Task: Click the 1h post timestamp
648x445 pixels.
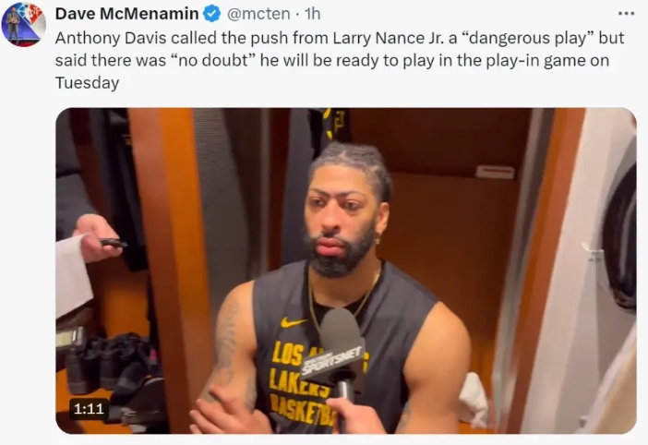Action: pyautogui.click(x=312, y=14)
